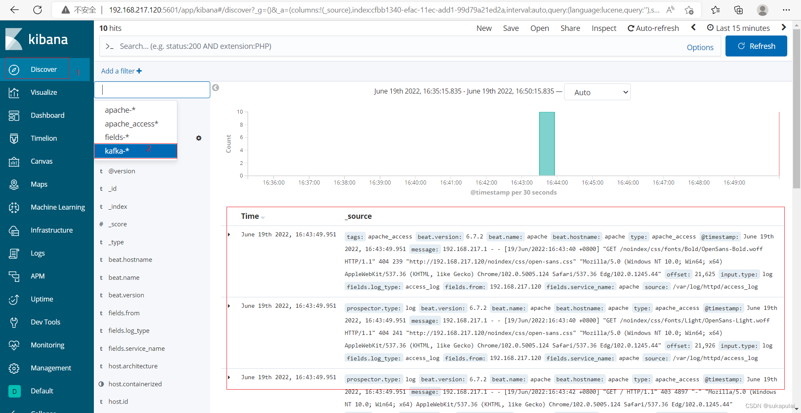Open the interval Auto dropdown
Viewport: 801px width, 413px height.
coord(597,92)
